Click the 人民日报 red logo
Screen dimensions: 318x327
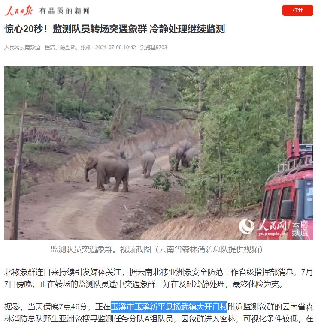[18, 10]
